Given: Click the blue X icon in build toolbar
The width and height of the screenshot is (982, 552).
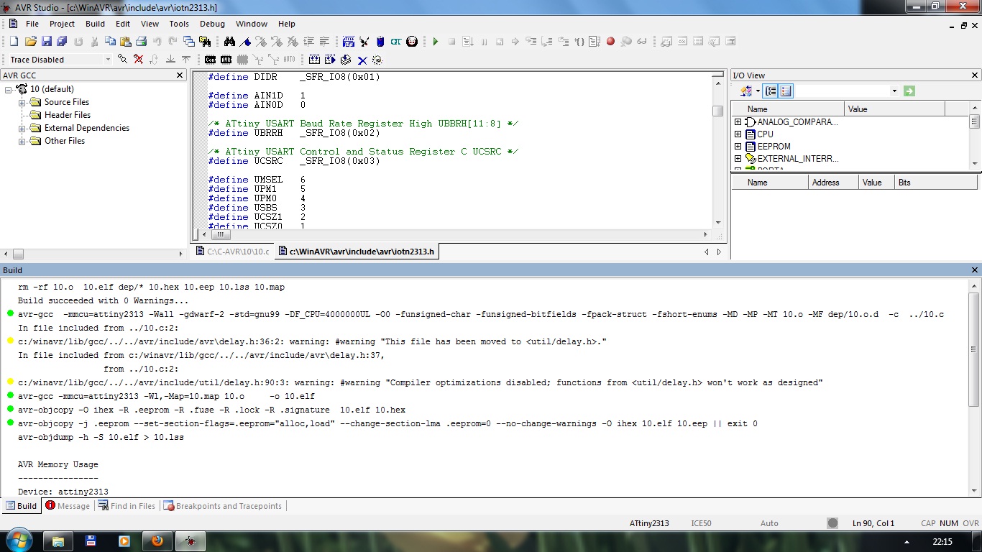Looking at the screenshot, I should pos(362,60).
